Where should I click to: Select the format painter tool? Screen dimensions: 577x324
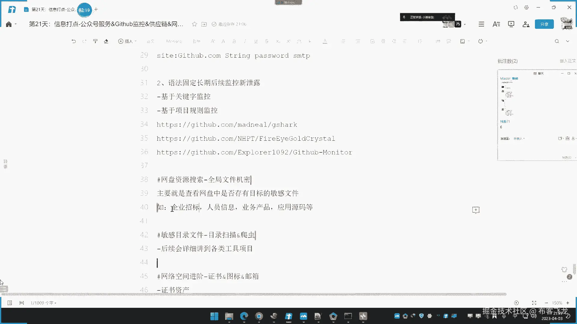(95, 41)
